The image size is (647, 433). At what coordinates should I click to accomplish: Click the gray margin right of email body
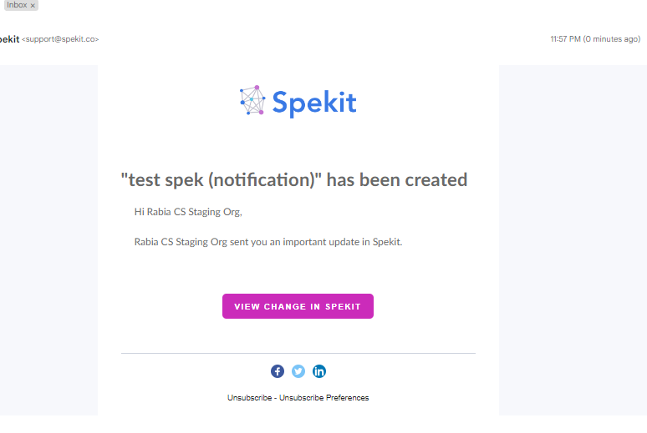[x=573, y=239]
